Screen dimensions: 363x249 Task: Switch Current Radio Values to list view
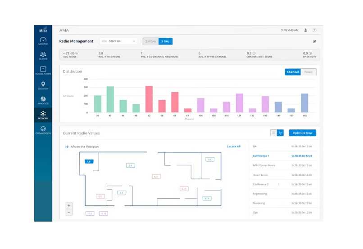(x=273, y=133)
